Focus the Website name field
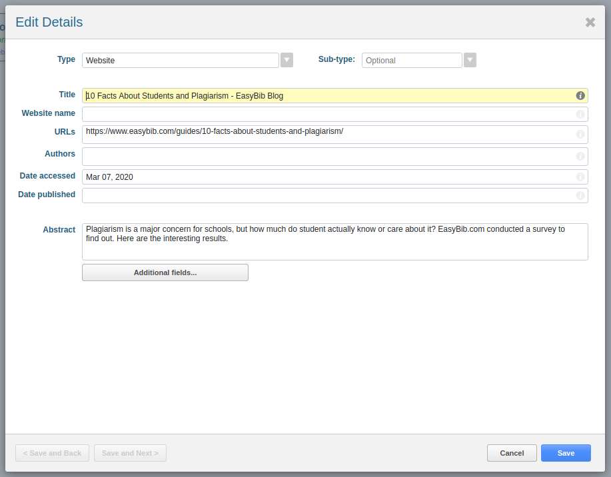Image resolution: width=611 pixels, height=477 pixels. [334, 114]
